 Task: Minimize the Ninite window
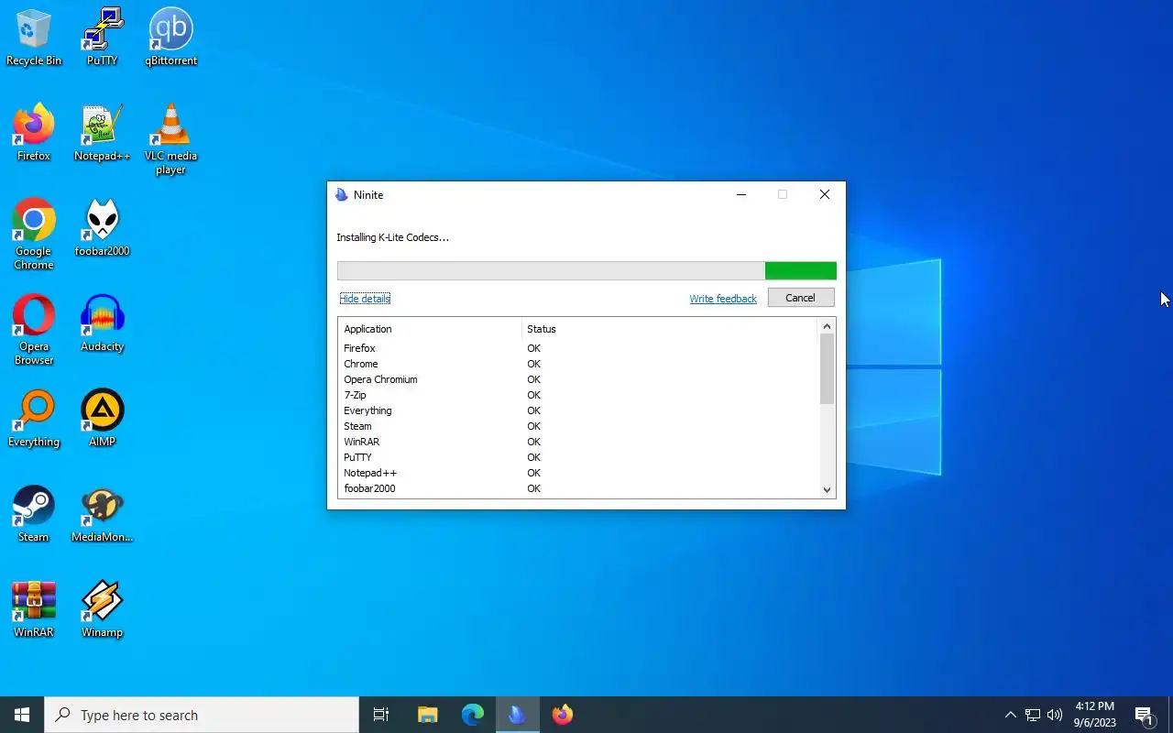[741, 194]
